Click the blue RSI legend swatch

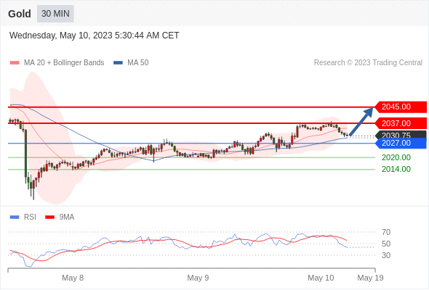15,217
